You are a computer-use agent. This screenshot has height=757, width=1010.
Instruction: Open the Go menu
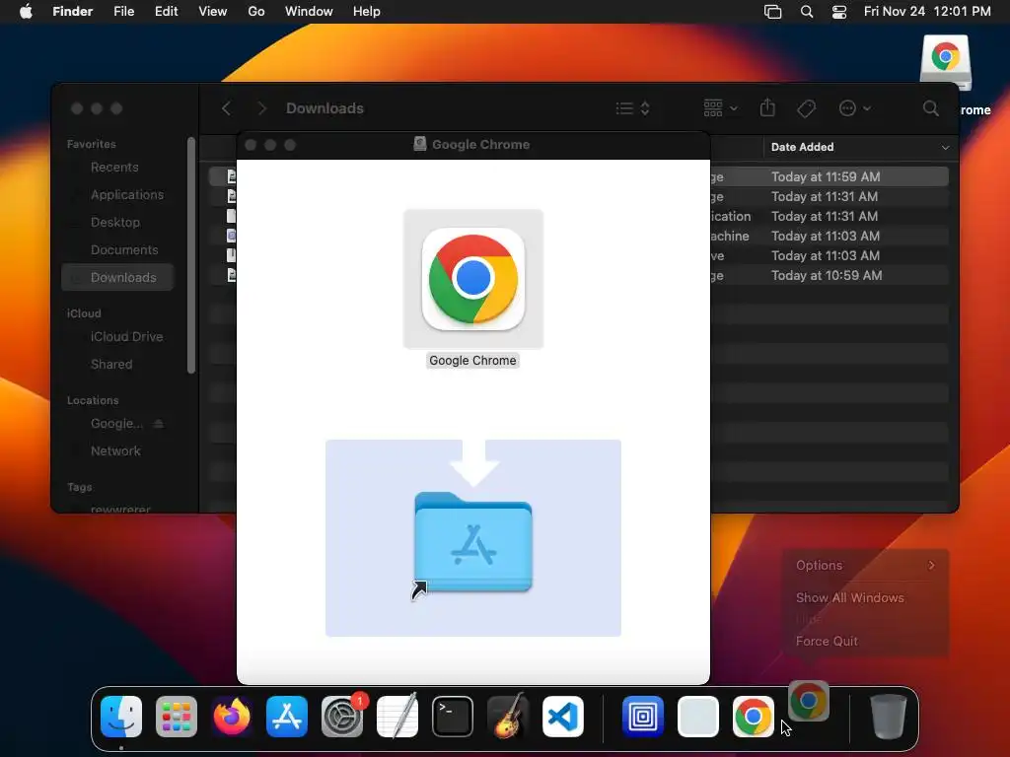(256, 12)
